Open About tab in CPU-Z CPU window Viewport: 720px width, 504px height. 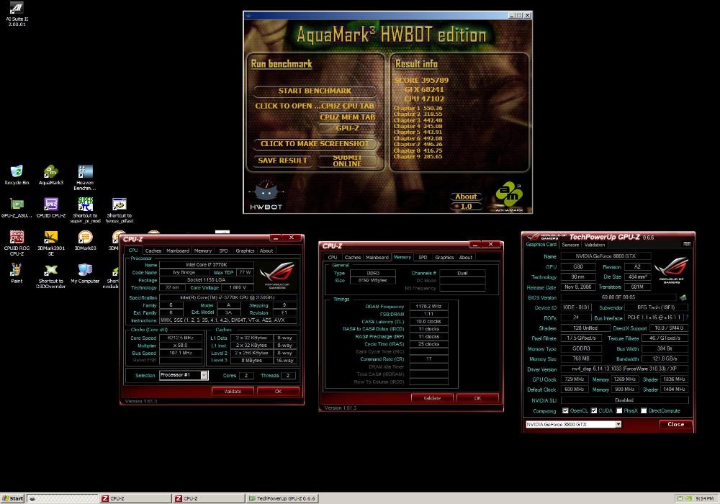click(x=266, y=251)
